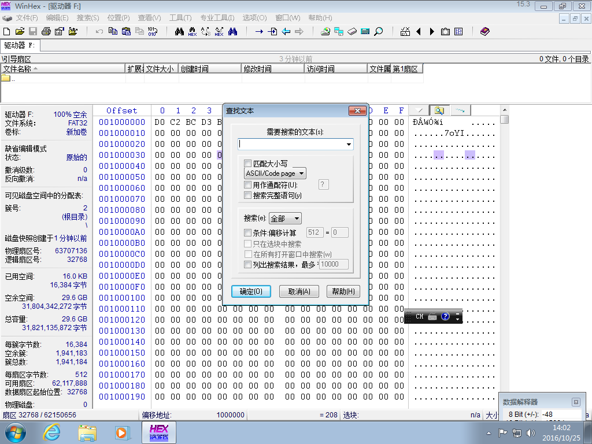Click the Open Folder toolbar icon
Viewport: 592px width, 444px height.
pos(73,31)
